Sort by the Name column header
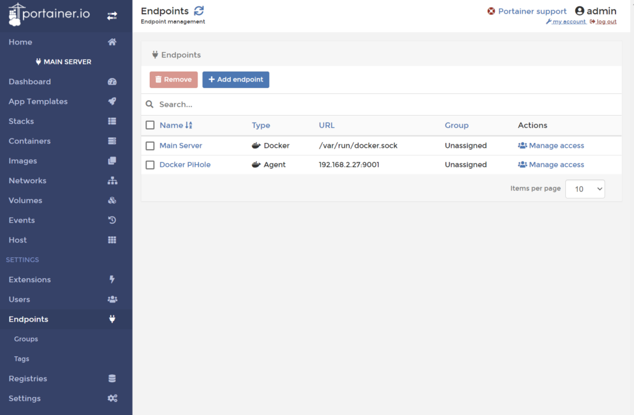 172,126
